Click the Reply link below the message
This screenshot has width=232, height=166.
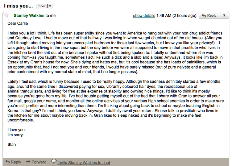(x=16, y=162)
